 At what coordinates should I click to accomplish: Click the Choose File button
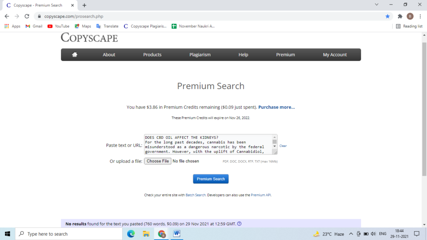pos(158,161)
